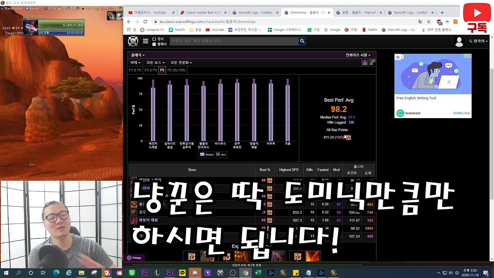Open the Windows notification center
The image size is (494, 278).
pos(486,273)
